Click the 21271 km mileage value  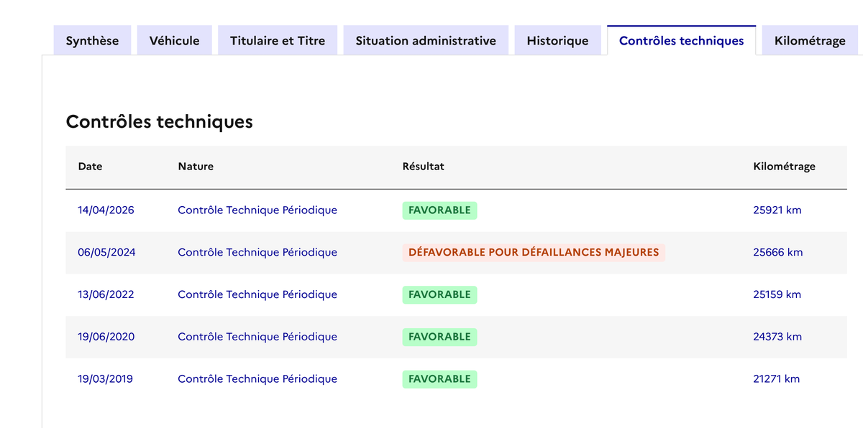776,379
